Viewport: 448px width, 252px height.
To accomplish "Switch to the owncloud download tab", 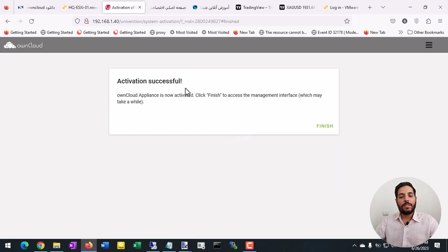I will pyautogui.click(x=36, y=7).
